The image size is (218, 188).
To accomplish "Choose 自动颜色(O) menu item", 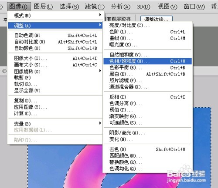I will click(55, 48).
